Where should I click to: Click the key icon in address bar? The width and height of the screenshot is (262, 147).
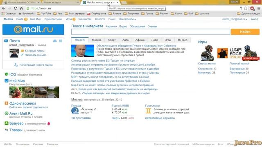241,8
